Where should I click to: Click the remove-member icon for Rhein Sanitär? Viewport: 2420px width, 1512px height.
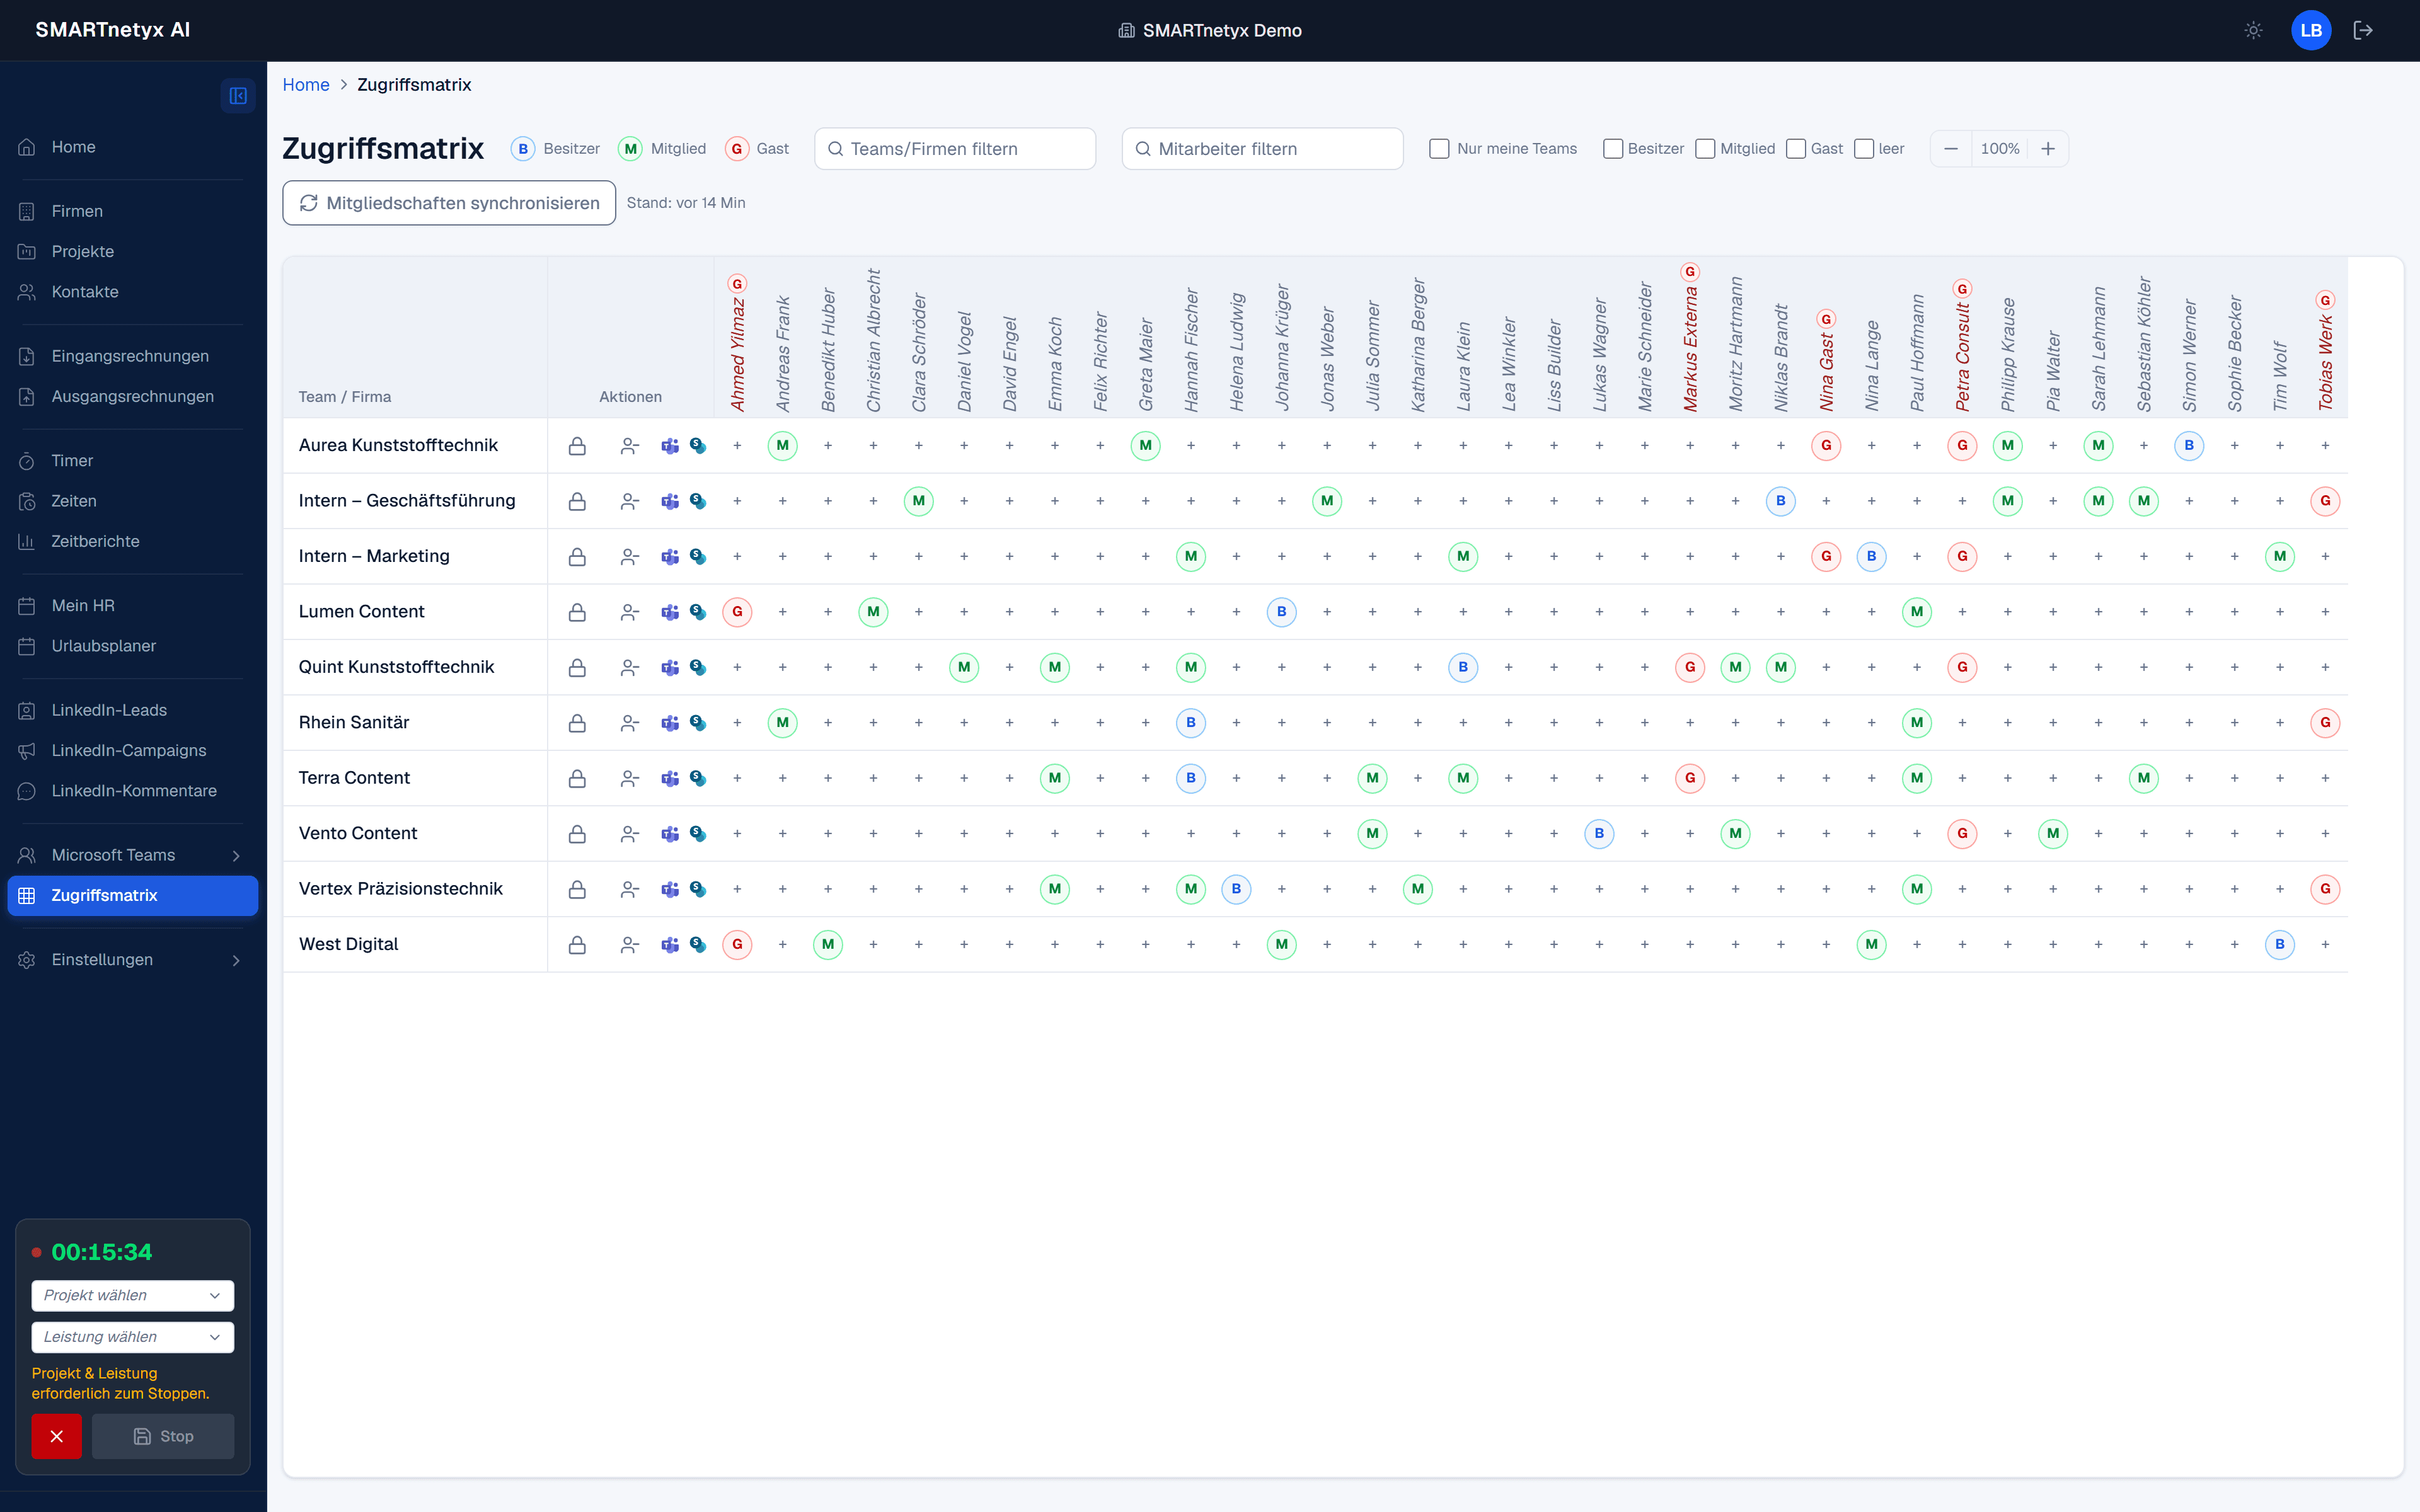click(629, 723)
